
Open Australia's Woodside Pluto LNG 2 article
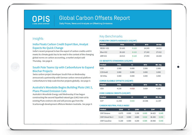pyautogui.click(x=62, y=89)
